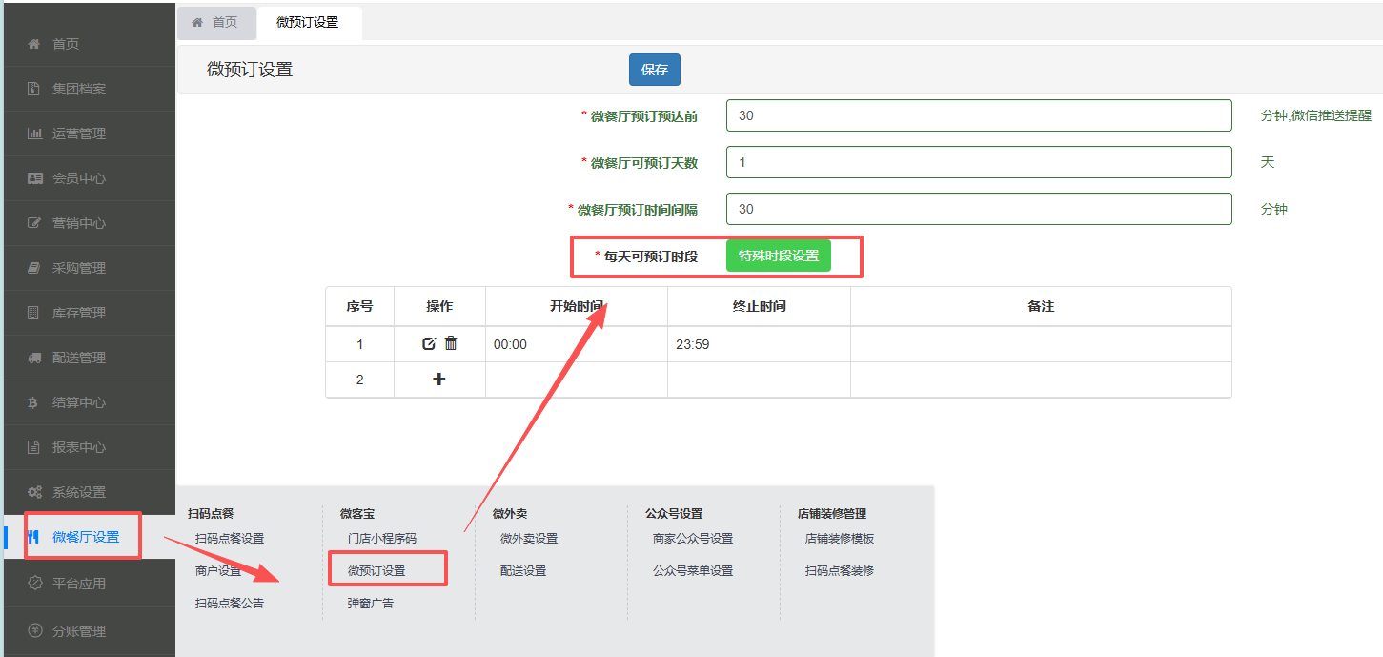Open 公众号菜单设置 in the flyout
Screen dimensions: 1383x657
click(x=693, y=571)
